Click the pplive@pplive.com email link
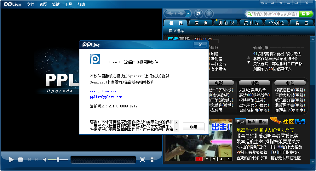The width and height of the screenshot is (316, 171). click(x=106, y=97)
